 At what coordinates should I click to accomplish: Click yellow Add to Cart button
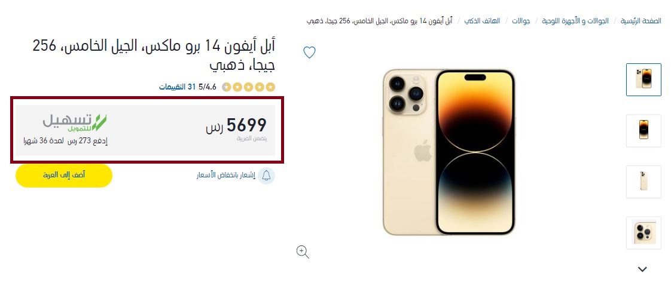click(64, 176)
